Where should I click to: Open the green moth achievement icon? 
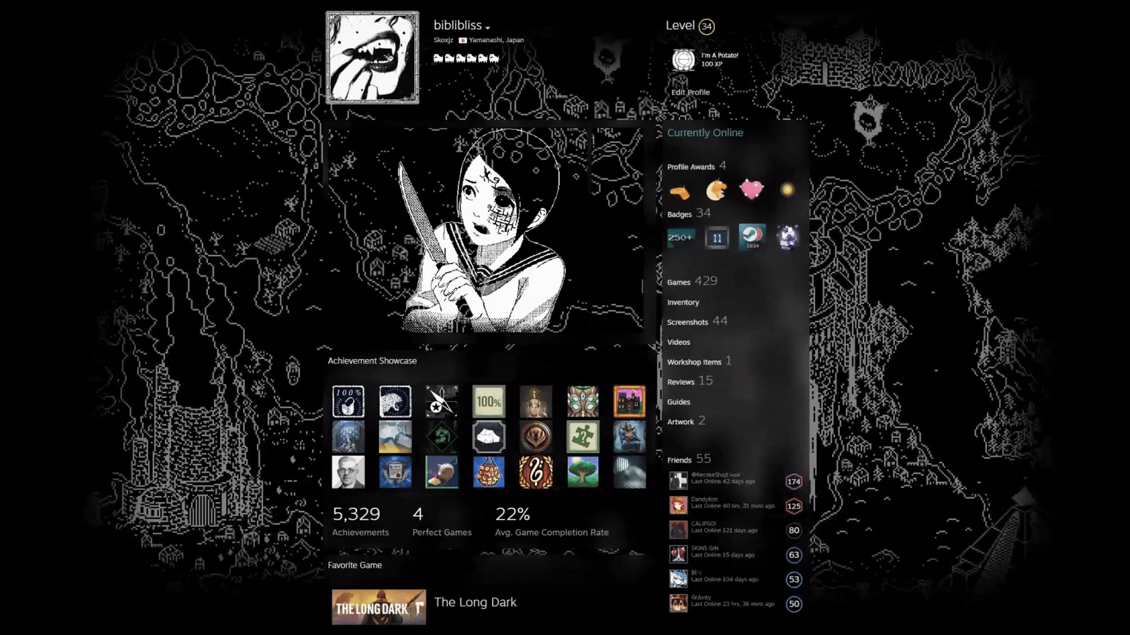tap(583, 401)
